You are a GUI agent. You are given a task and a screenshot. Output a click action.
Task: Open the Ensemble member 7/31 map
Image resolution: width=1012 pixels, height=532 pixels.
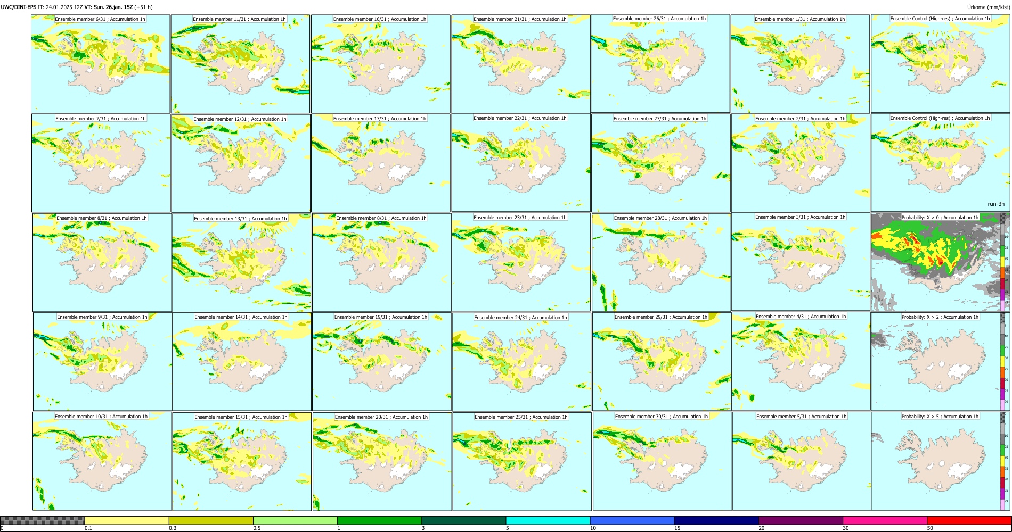coord(101,163)
